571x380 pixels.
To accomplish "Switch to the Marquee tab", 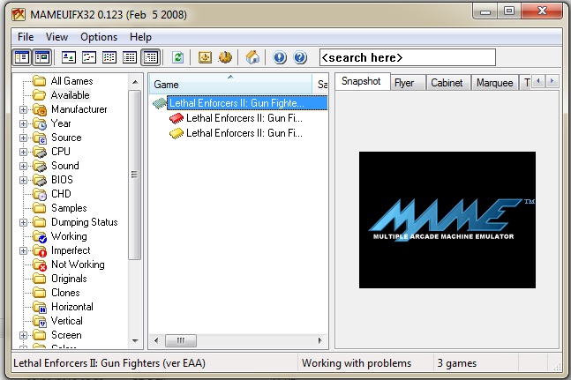I will pos(494,83).
